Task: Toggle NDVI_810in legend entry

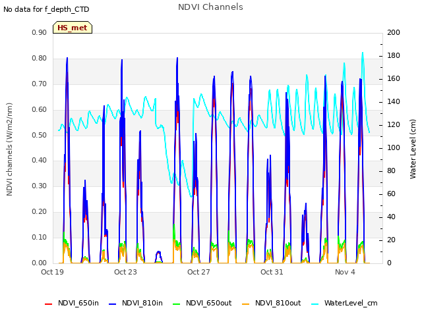Action: [x=136, y=303]
